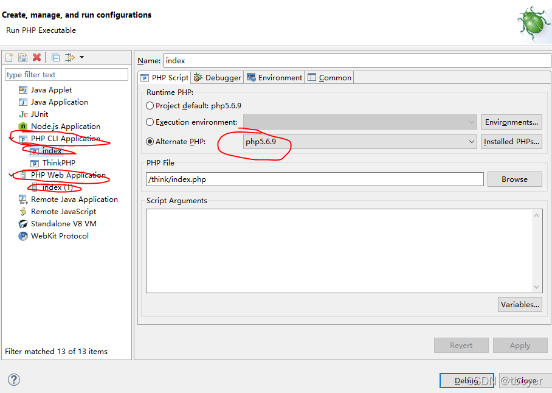
Task: Click the PHP Script tab icon
Action: pyautogui.click(x=145, y=78)
